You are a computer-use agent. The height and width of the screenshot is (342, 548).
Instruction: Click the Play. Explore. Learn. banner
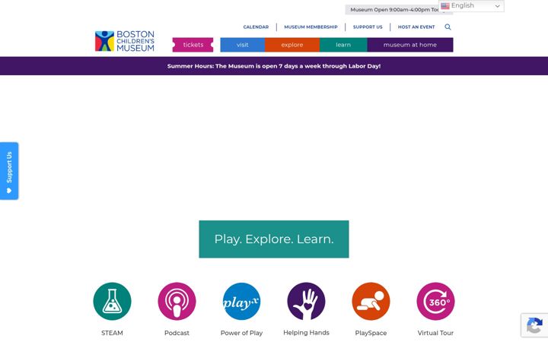click(274, 239)
